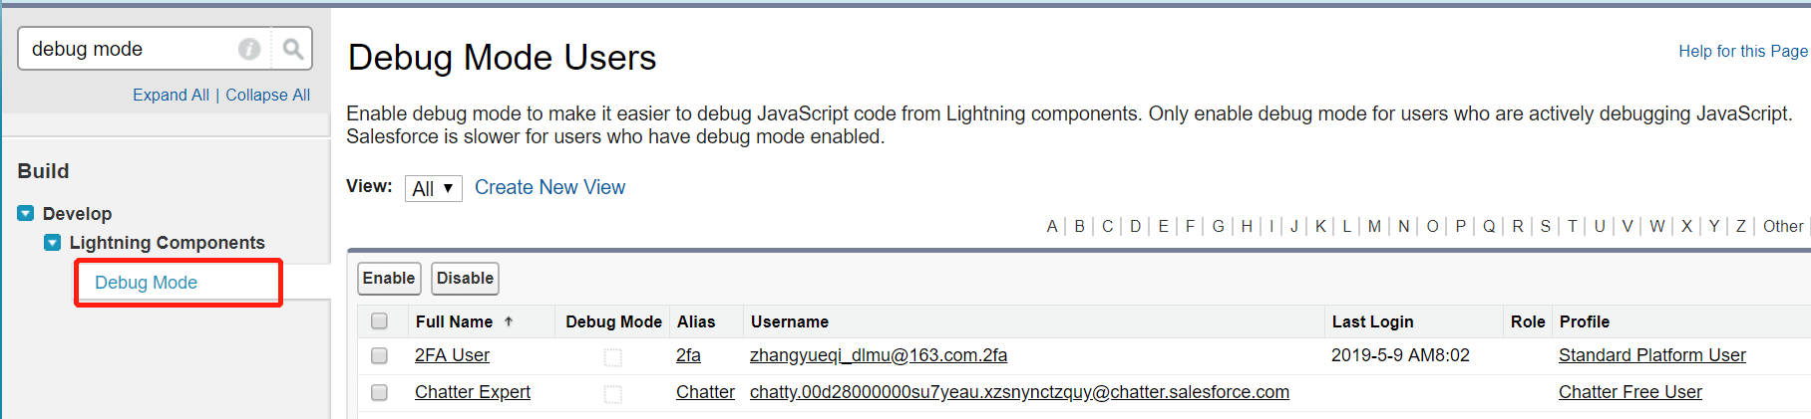Click the 2019-5-9 AM8:02 last login cell

pos(1400,355)
